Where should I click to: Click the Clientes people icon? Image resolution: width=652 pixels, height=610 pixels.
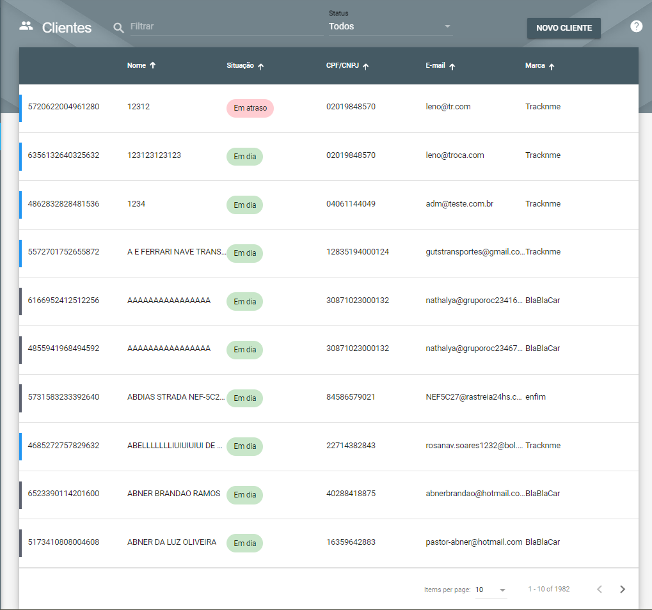(26, 26)
